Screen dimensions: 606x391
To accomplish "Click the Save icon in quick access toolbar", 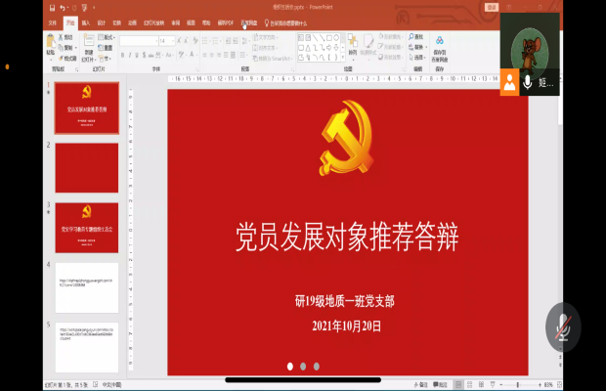I will (x=50, y=7).
